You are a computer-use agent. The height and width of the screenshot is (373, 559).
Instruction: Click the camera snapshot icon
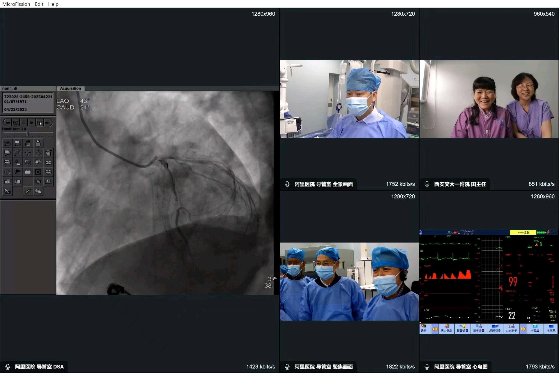pos(38,182)
